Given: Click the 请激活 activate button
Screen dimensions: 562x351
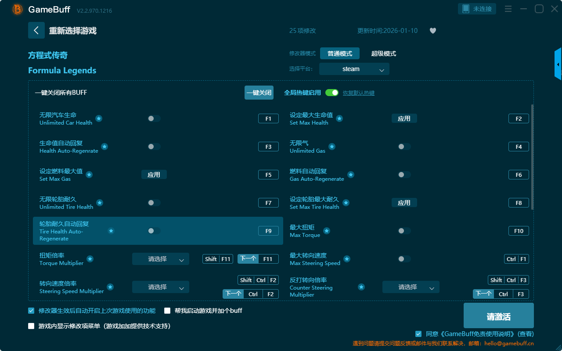Looking at the screenshot, I should click(498, 315).
